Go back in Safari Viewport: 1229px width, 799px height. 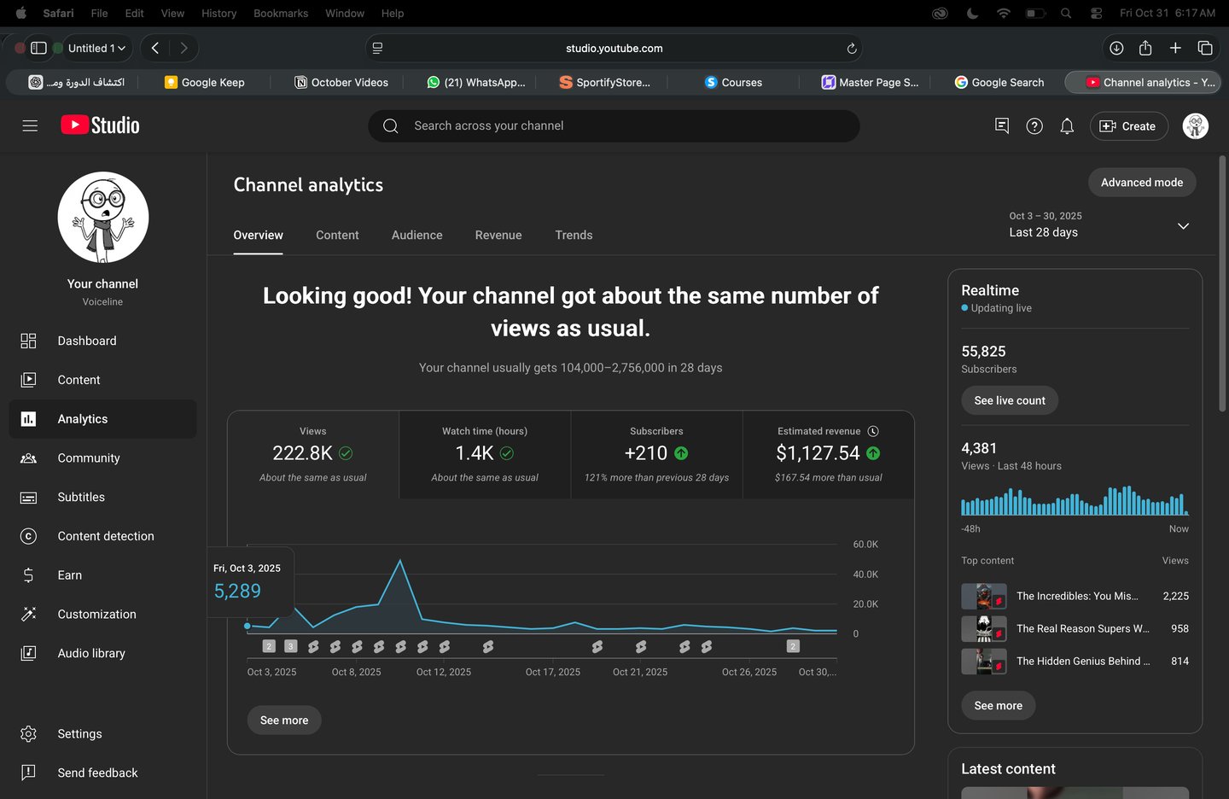point(155,48)
